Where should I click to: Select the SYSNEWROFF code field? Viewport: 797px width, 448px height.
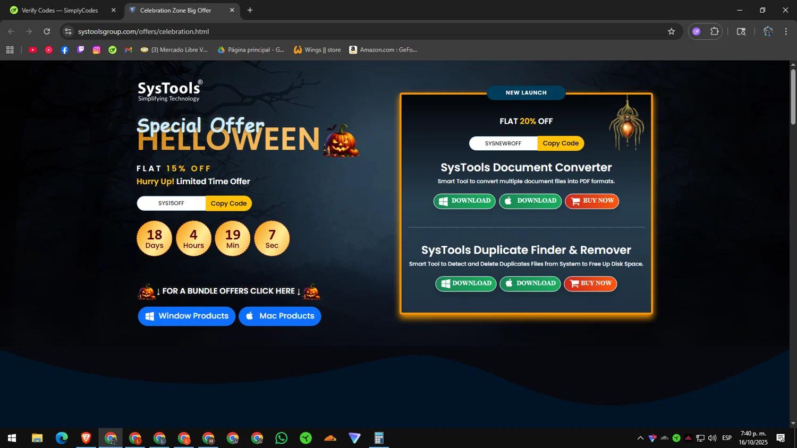tap(503, 143)
